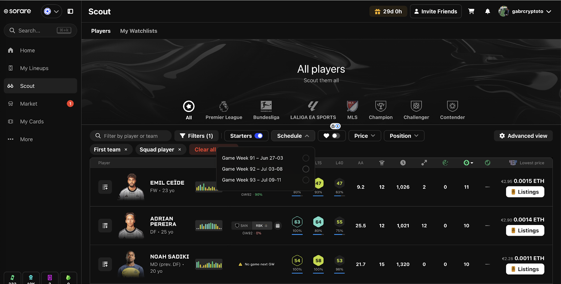Select the All players league icon

(x=189, y=106)
